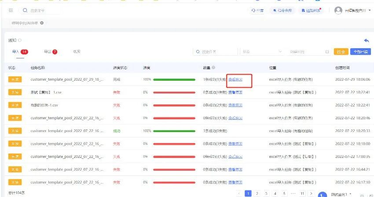Viewport: 374px width, 197px height.
Task: Click the info icon next to 数量 header
Action: click(213, 68)
